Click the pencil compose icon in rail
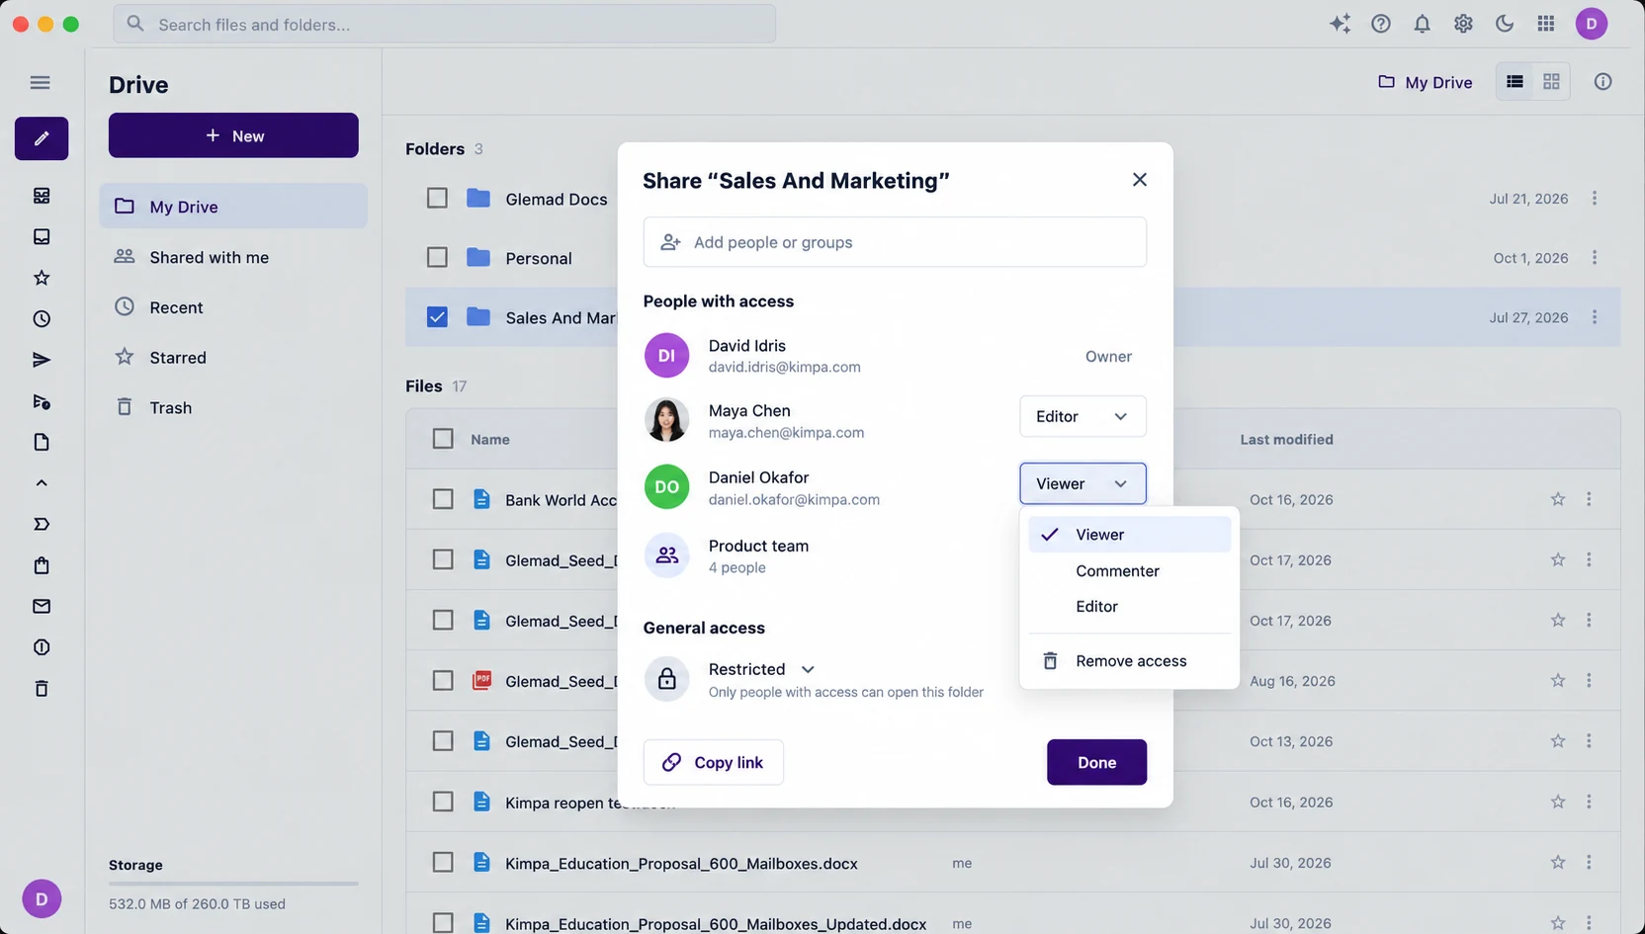This screenshot has height=934, width=1645. tap(42, 138)
